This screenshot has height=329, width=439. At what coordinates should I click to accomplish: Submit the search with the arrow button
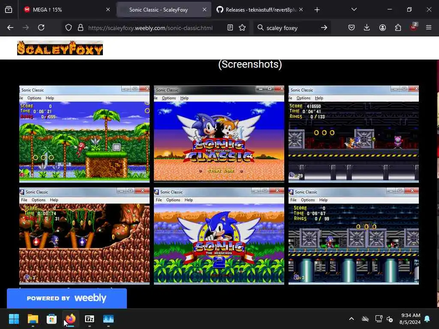324,28
